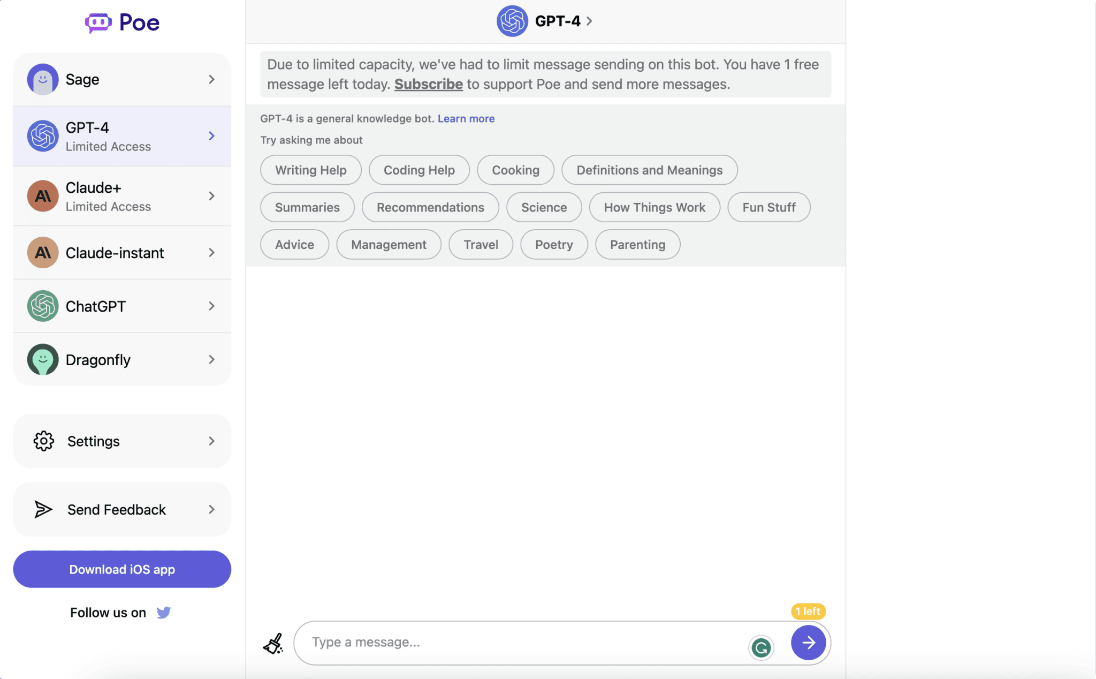1096x679 pixels.
Task: Open the Settings menu entry
Action: pos(122,441)
